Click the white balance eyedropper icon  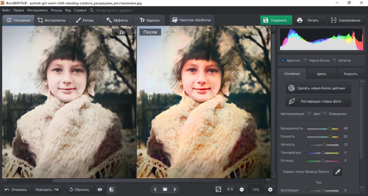(338, 172)
